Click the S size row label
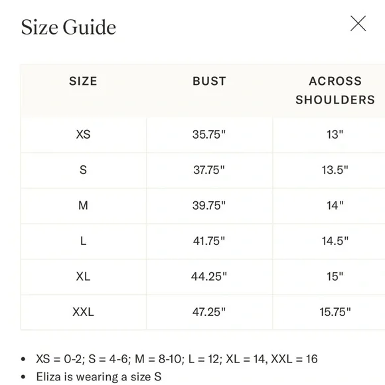The height and width of the screenshot is (385, 385). (83, 170)
